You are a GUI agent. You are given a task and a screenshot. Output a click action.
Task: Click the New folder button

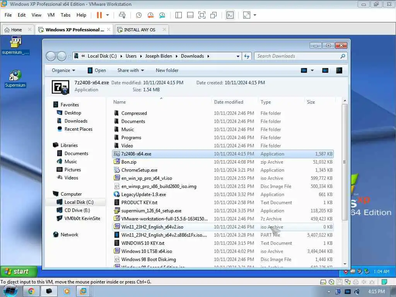coord(167,70)
